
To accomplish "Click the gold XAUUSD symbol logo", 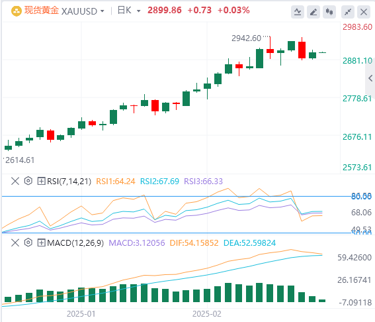I will click(x=17, y=11).
